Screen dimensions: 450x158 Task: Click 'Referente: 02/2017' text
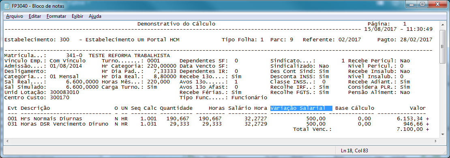pos(332,40)
